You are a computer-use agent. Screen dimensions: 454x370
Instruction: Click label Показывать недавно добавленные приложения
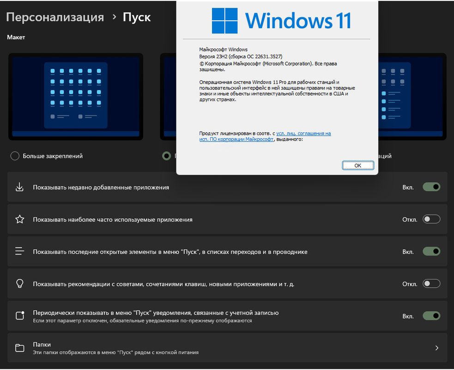(101, 187)
